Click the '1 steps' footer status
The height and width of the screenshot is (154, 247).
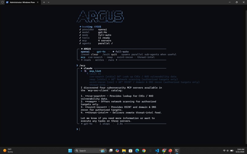pos(104,124)
